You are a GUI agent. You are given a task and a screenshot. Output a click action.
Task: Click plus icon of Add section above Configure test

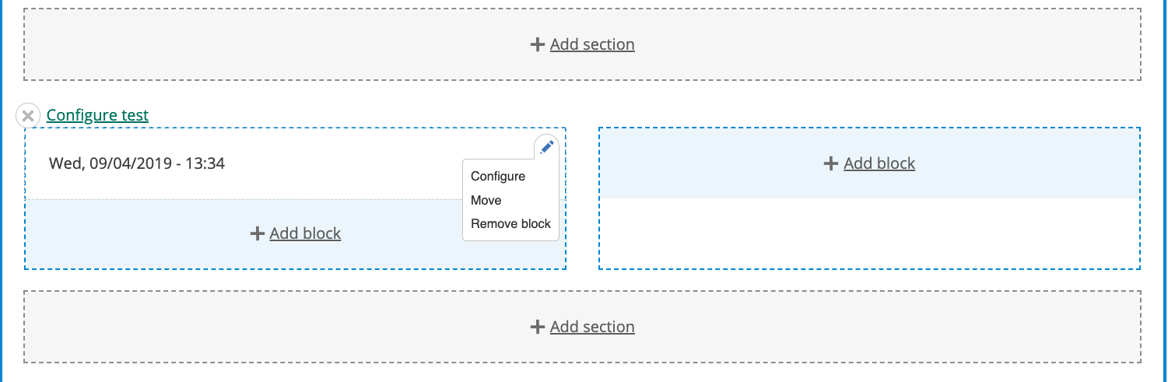point(537,44)
